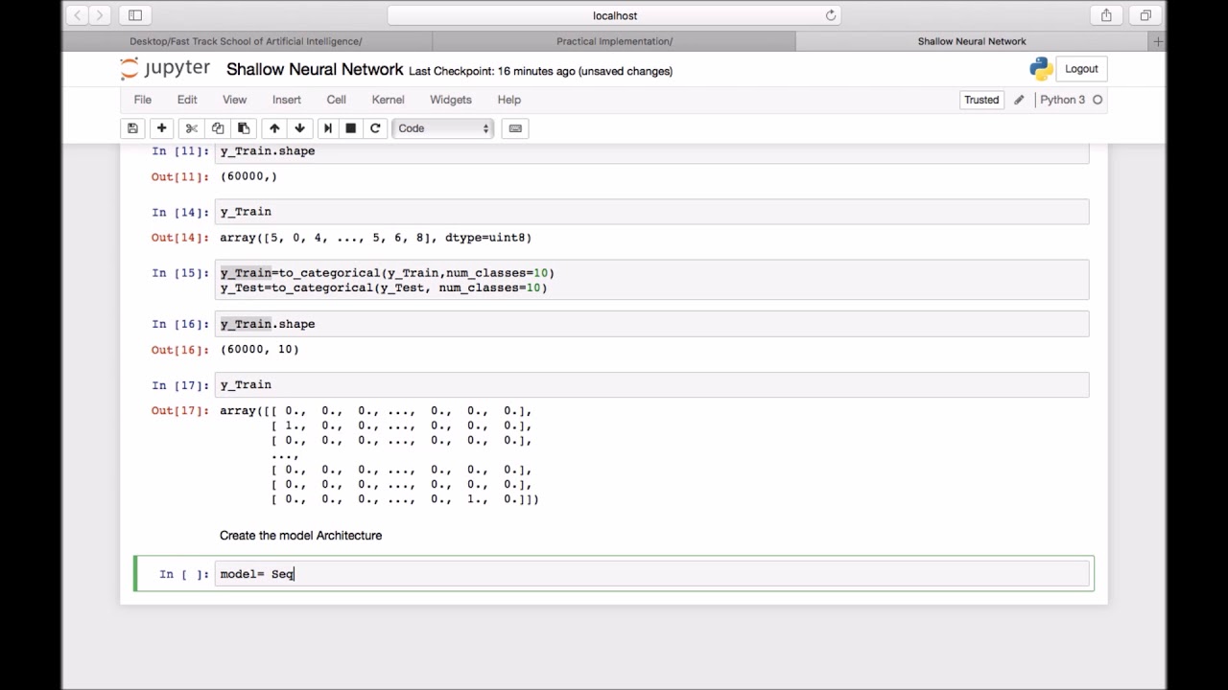This screenshot has height=690, width=1228.
Task: Click the kernel idle circle indicator
Action: click(x=1098, y=100)
